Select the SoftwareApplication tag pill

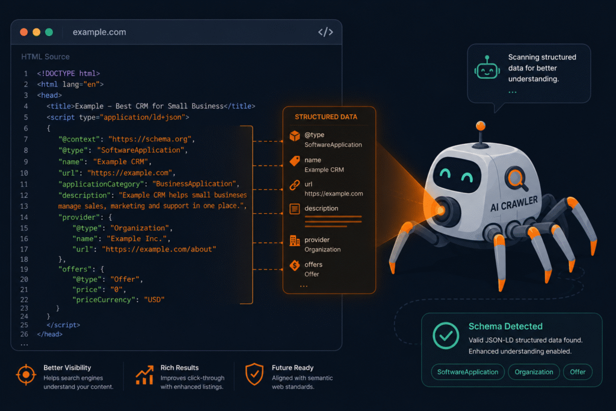[467, 372]
